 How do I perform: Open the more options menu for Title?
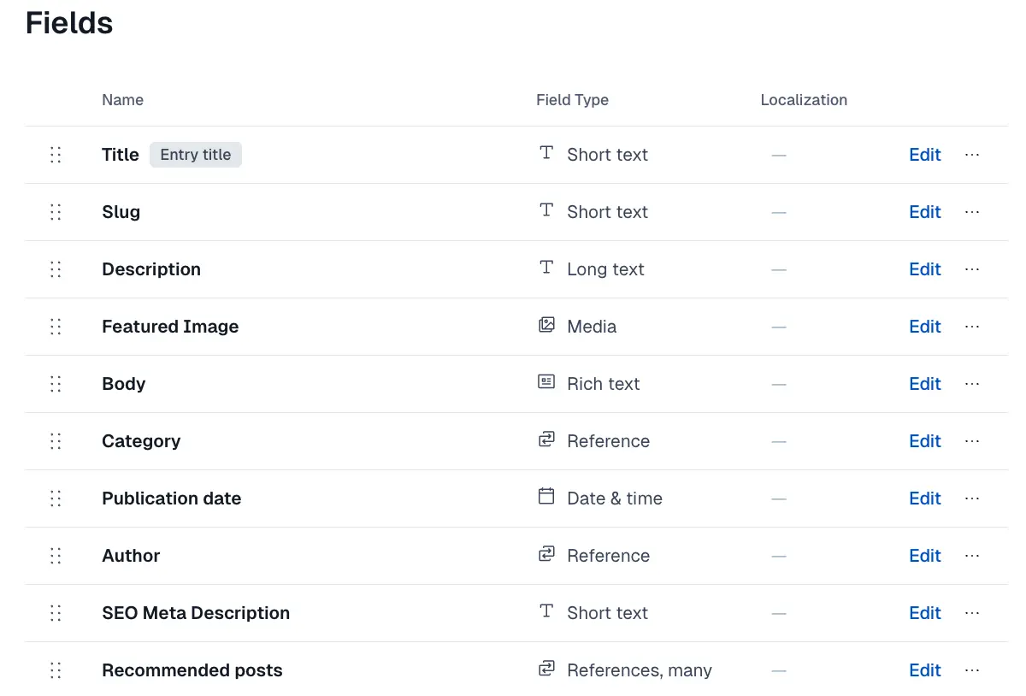972,155
